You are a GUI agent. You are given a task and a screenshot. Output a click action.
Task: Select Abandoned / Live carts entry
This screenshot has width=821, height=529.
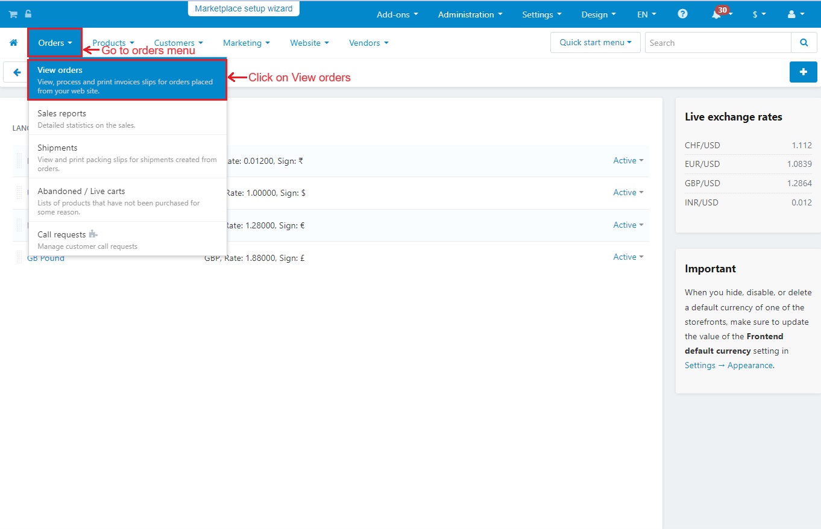pyautogui.click(x=128, y=201)
